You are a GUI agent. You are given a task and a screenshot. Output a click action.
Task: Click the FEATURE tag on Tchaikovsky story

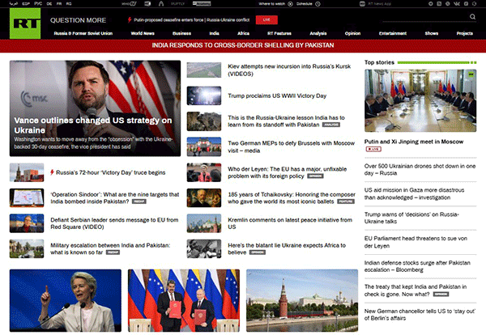346,201
